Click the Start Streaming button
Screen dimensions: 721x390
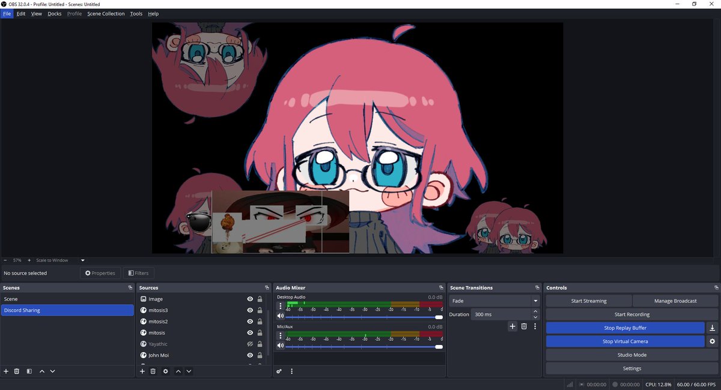point(589,301)
